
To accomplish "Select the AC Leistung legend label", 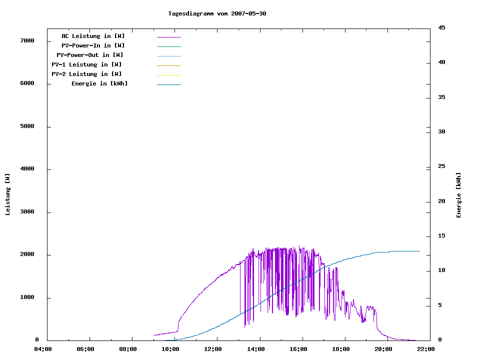I will click(x=93, y=36).
